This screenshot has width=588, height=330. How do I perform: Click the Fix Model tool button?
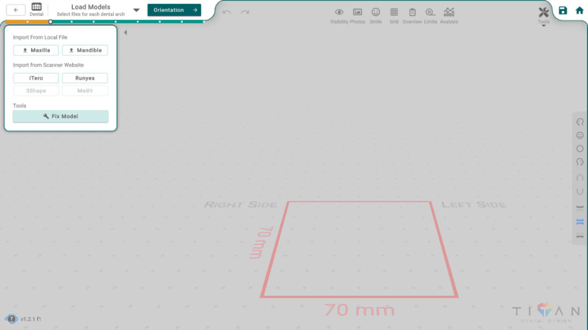(x=60, y=117)
